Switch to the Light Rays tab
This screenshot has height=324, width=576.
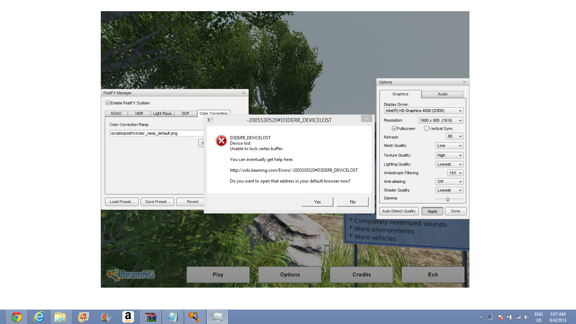point(162,113)
